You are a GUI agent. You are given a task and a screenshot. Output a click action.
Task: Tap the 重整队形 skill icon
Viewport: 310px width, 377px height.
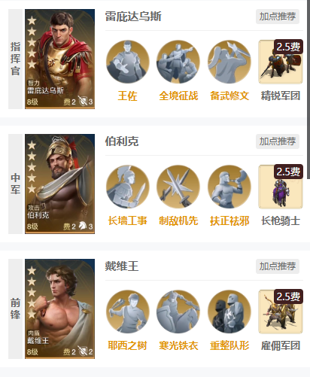point(229,312)
